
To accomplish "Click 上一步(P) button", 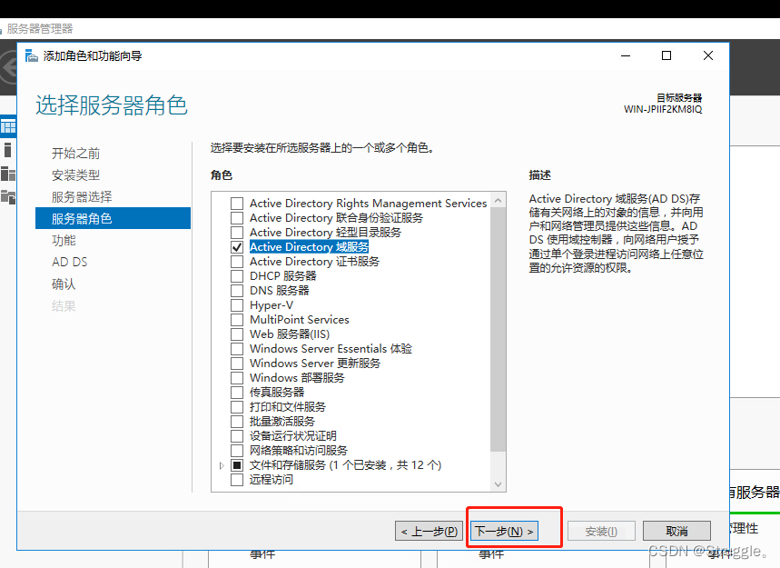I will [x=429, y=531].
